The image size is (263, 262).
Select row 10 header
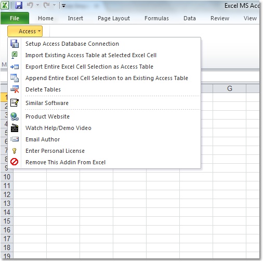coord(7,177)
